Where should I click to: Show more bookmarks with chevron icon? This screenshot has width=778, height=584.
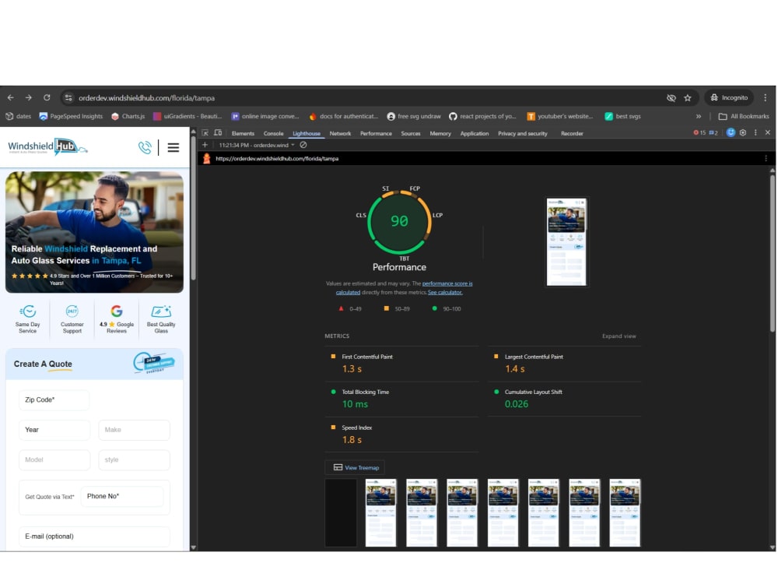pyautogui.click(x=699, y=116)
